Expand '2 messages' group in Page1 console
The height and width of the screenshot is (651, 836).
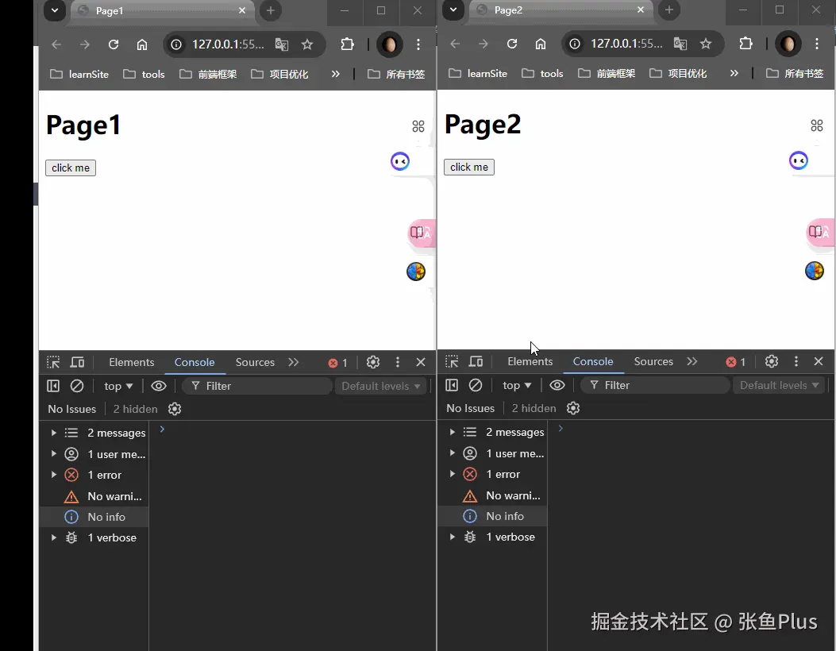click(54, 433)
